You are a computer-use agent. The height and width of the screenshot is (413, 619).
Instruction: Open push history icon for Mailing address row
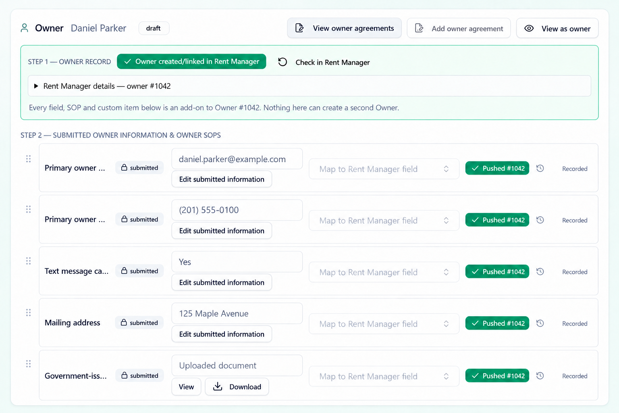(x=540, y=323)
